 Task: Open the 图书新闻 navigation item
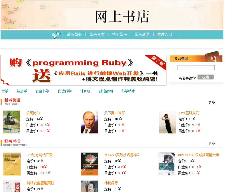142,34
